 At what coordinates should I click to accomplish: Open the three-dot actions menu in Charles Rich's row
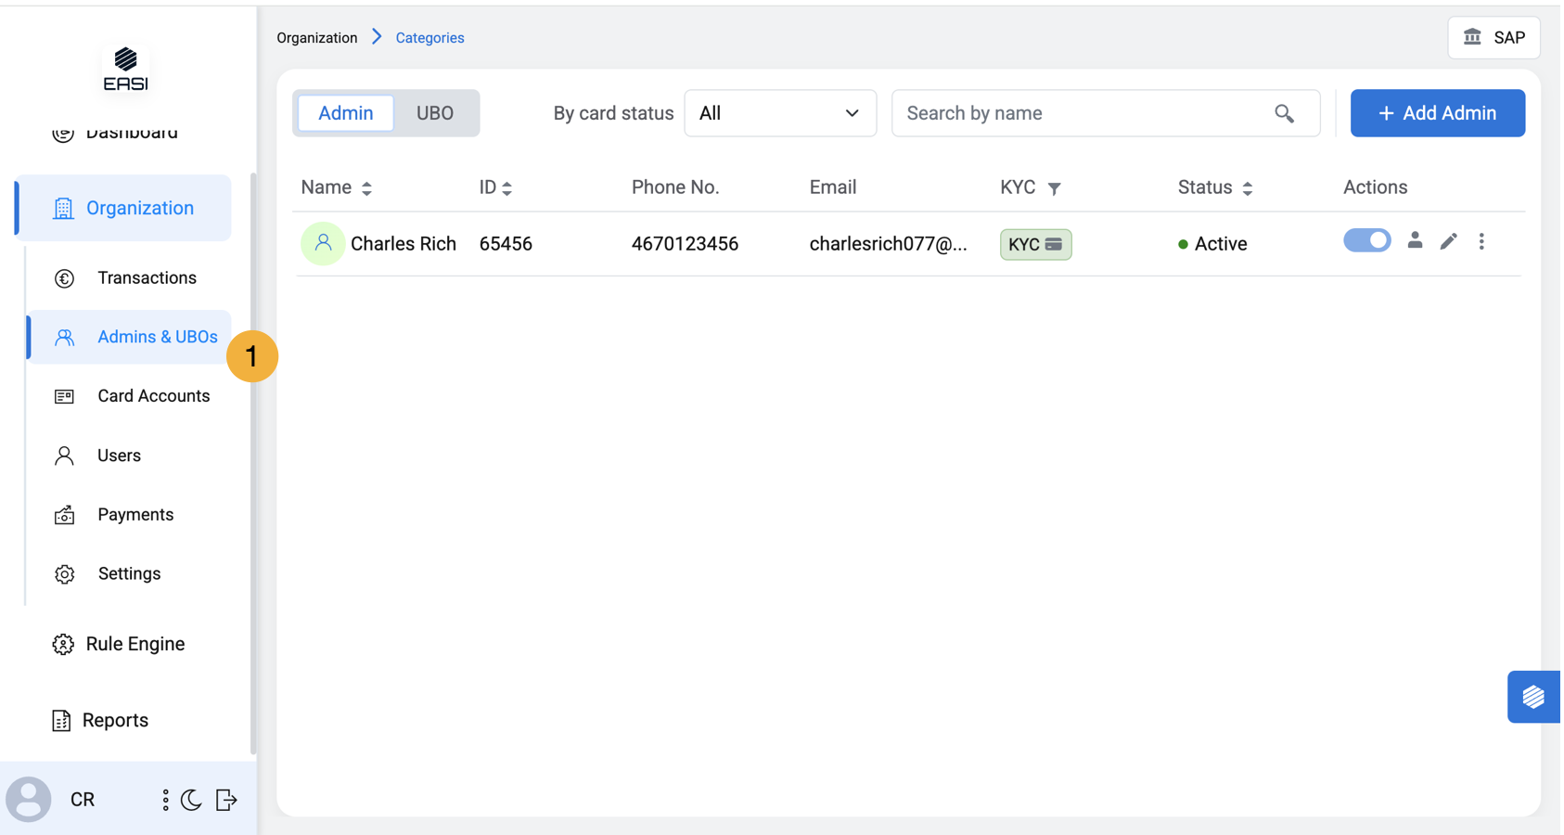1481,242
